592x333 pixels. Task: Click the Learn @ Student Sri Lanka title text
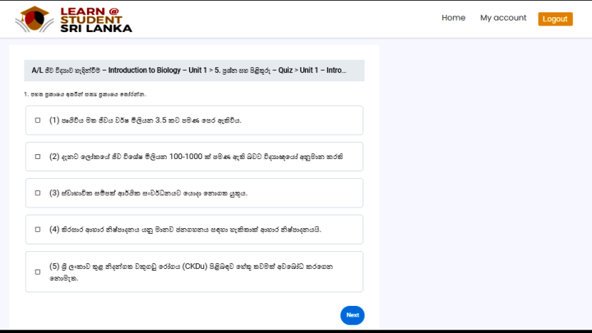[95, 20]
